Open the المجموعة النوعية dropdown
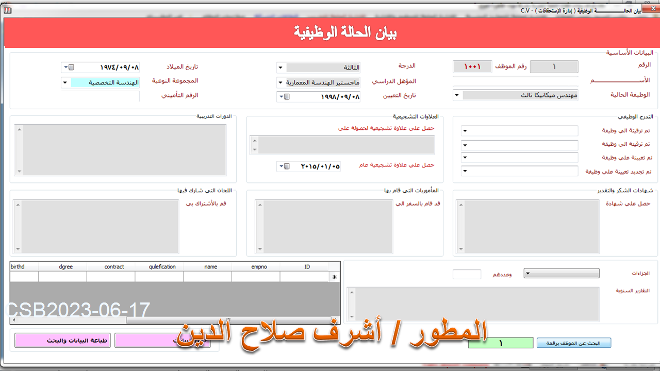Image resolution: width=660 pixels, height=371 pixels. pos(65,82)
